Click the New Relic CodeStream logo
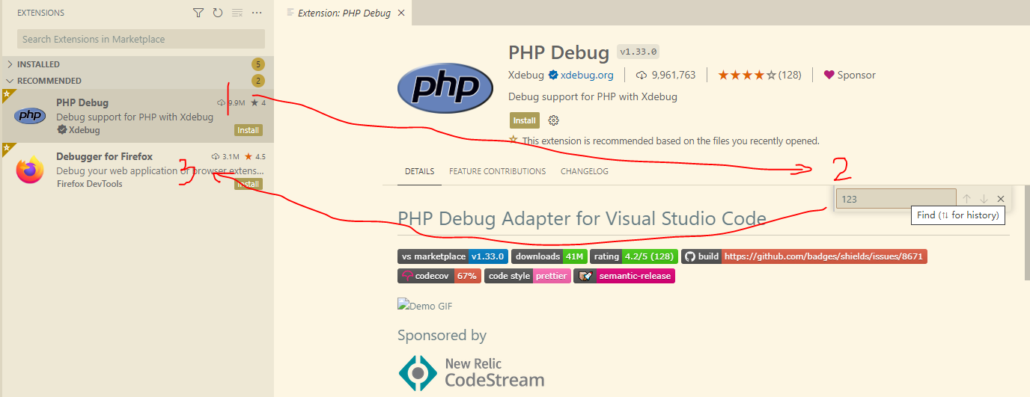Screen dimensions: 1030x397 [471, 372]
